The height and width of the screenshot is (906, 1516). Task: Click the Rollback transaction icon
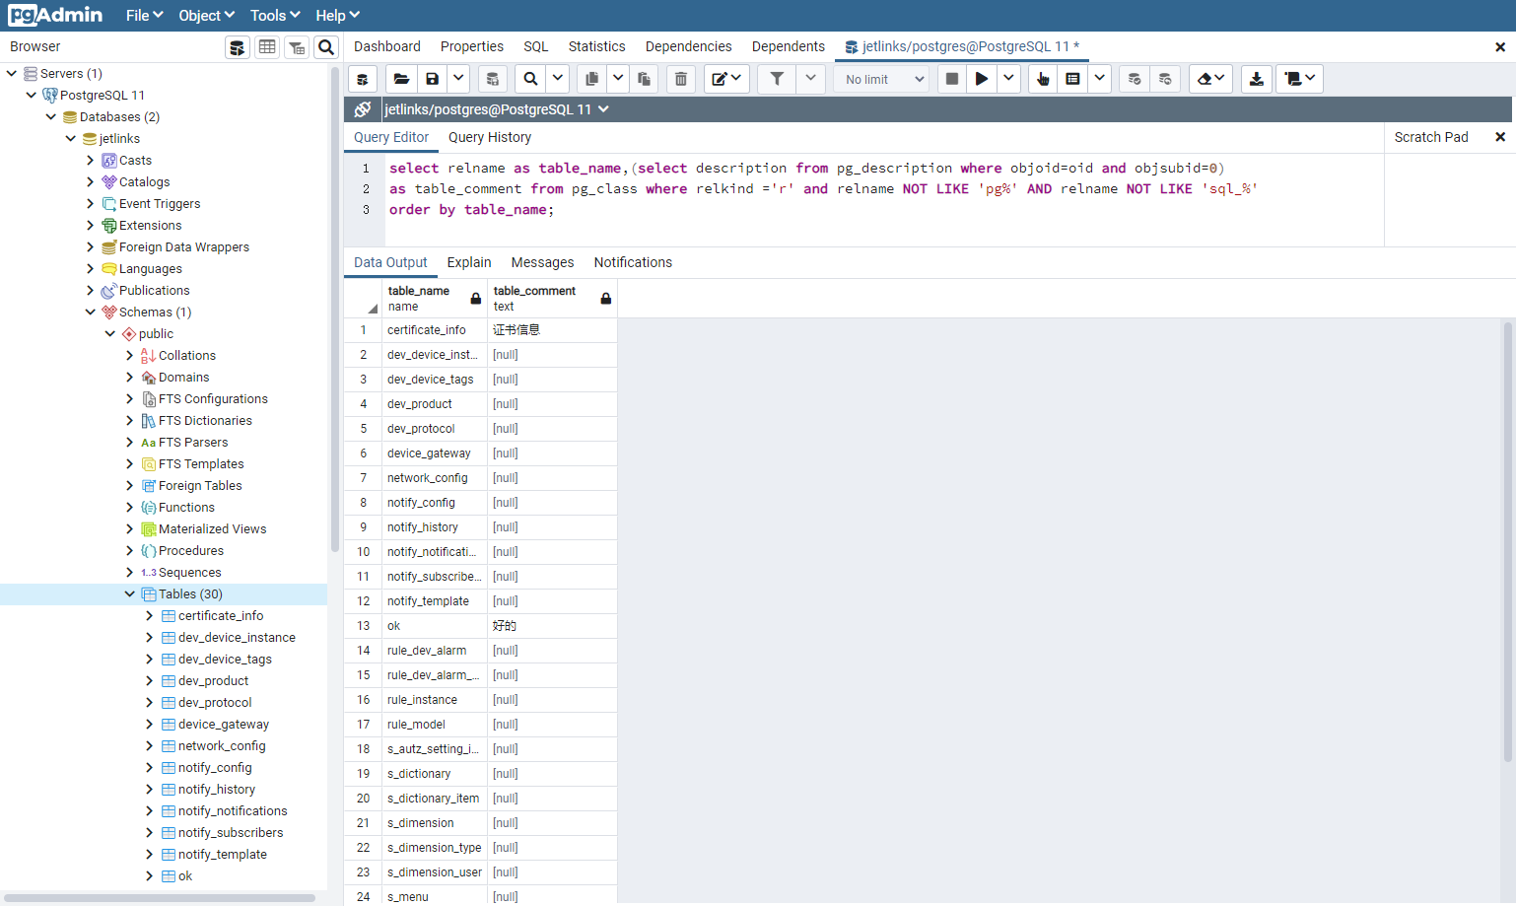(1165, 79)
